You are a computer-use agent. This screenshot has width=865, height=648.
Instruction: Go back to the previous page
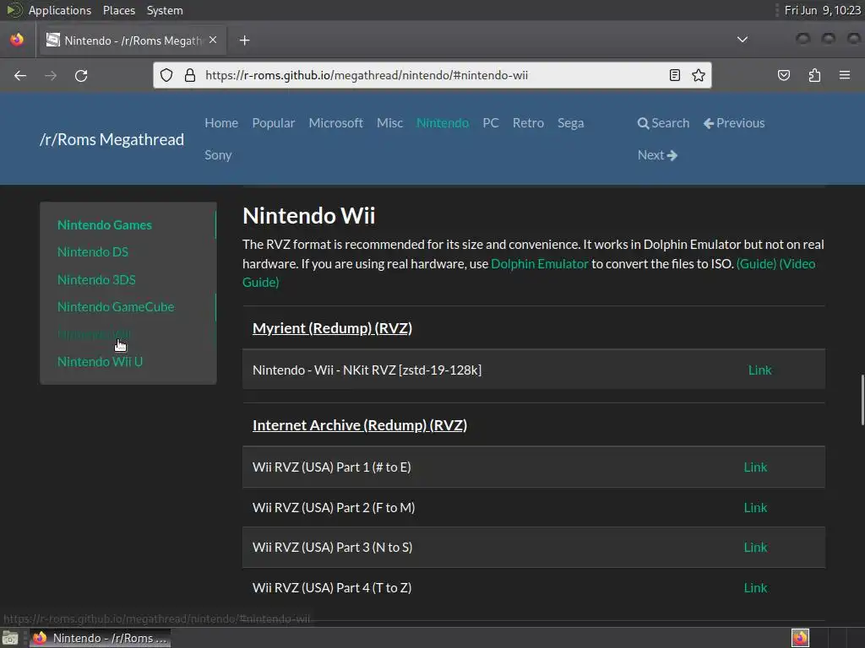pos(20,75)
